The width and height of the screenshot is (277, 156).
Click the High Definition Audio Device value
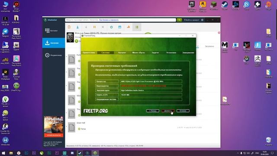click(151, 91)
